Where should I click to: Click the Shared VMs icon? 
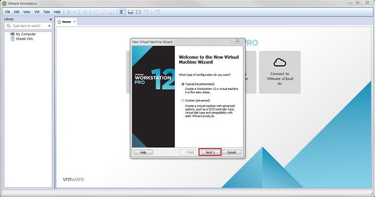click(x=12, y=39)
